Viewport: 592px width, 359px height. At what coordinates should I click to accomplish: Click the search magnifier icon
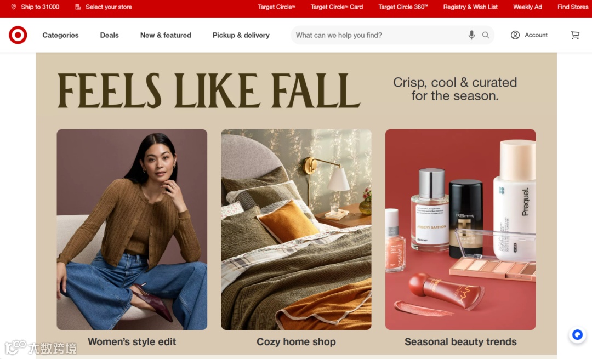(486, 35)
